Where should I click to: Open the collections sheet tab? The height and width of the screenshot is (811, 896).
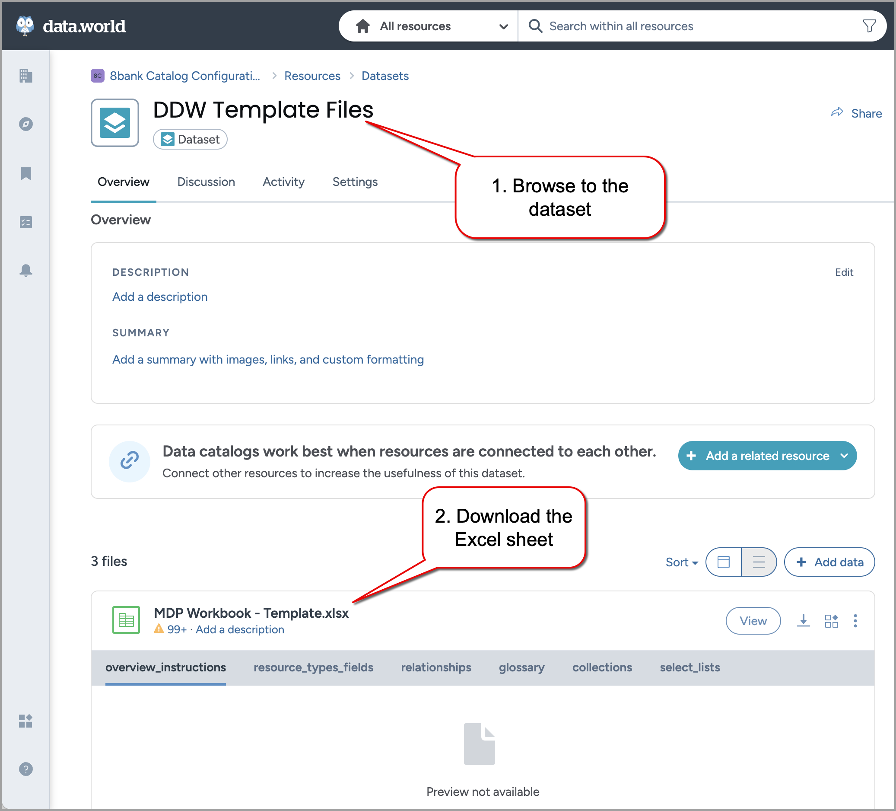tap(602, 668)
